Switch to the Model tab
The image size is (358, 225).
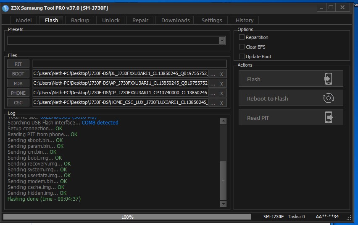click(x=24, y=20)
